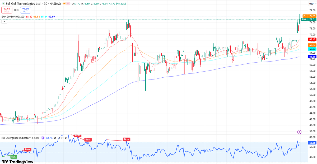Click the blue 62.69 value in EMA legend
The image size is (317, 164).
click(x=51, y=17)
